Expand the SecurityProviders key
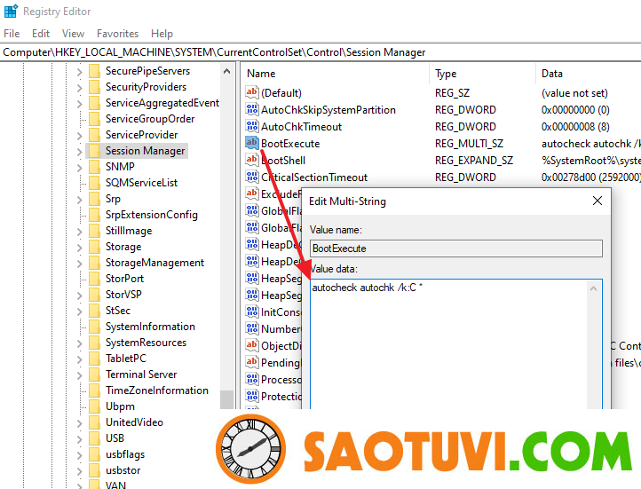641x489 pixels. tap(79, 88)
